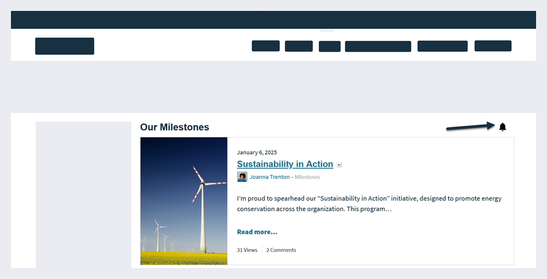Expand the dropdown arrow beside the article title
This screenshot has height=279, width=547.
(339, 165)
